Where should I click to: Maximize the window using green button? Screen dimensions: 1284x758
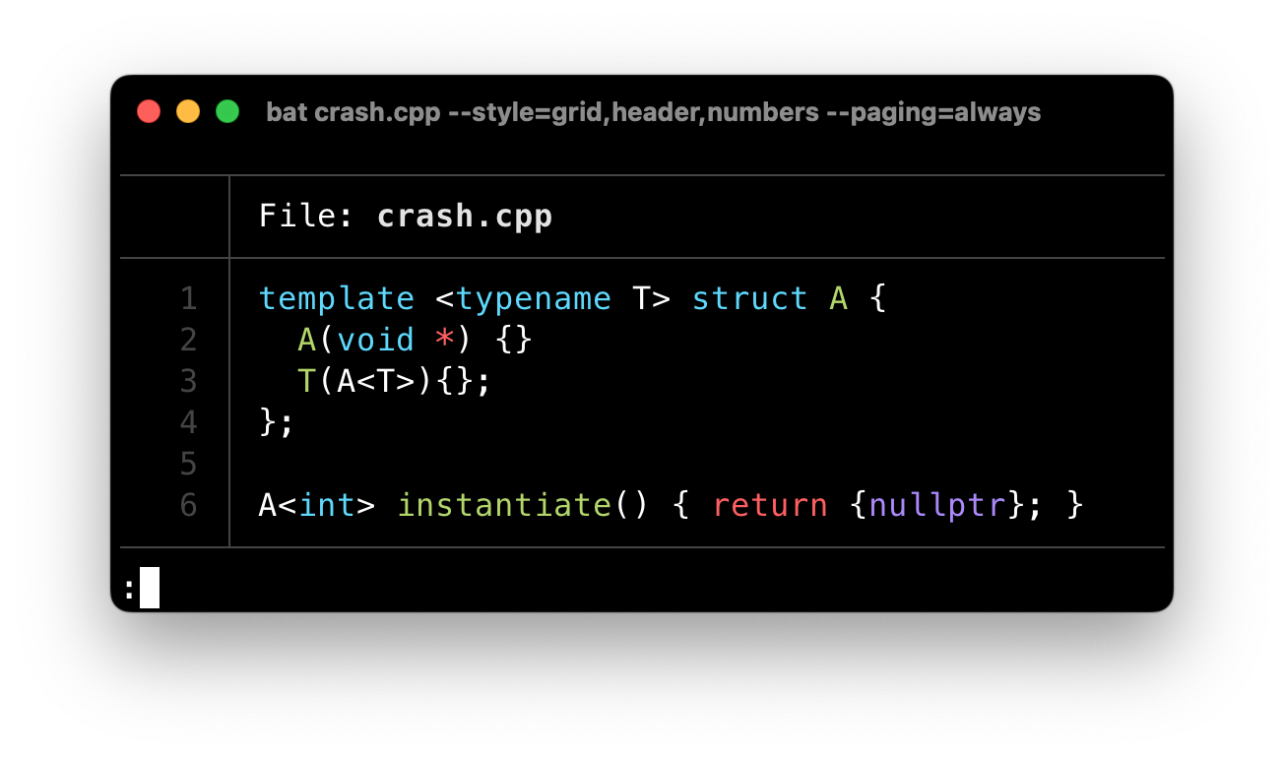pyautogui.click(x=227, y=112)
